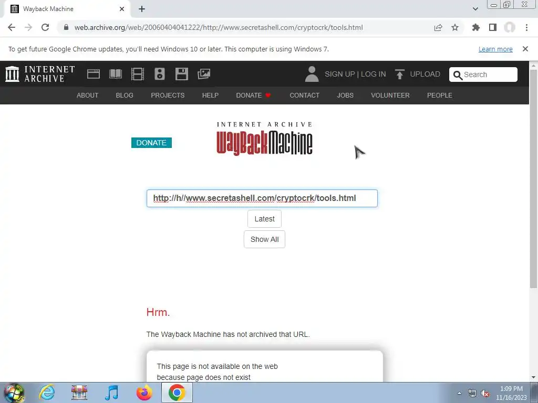Open the Software floppy-disk icon
Screen dimensions: 538x403
point(181,74)
